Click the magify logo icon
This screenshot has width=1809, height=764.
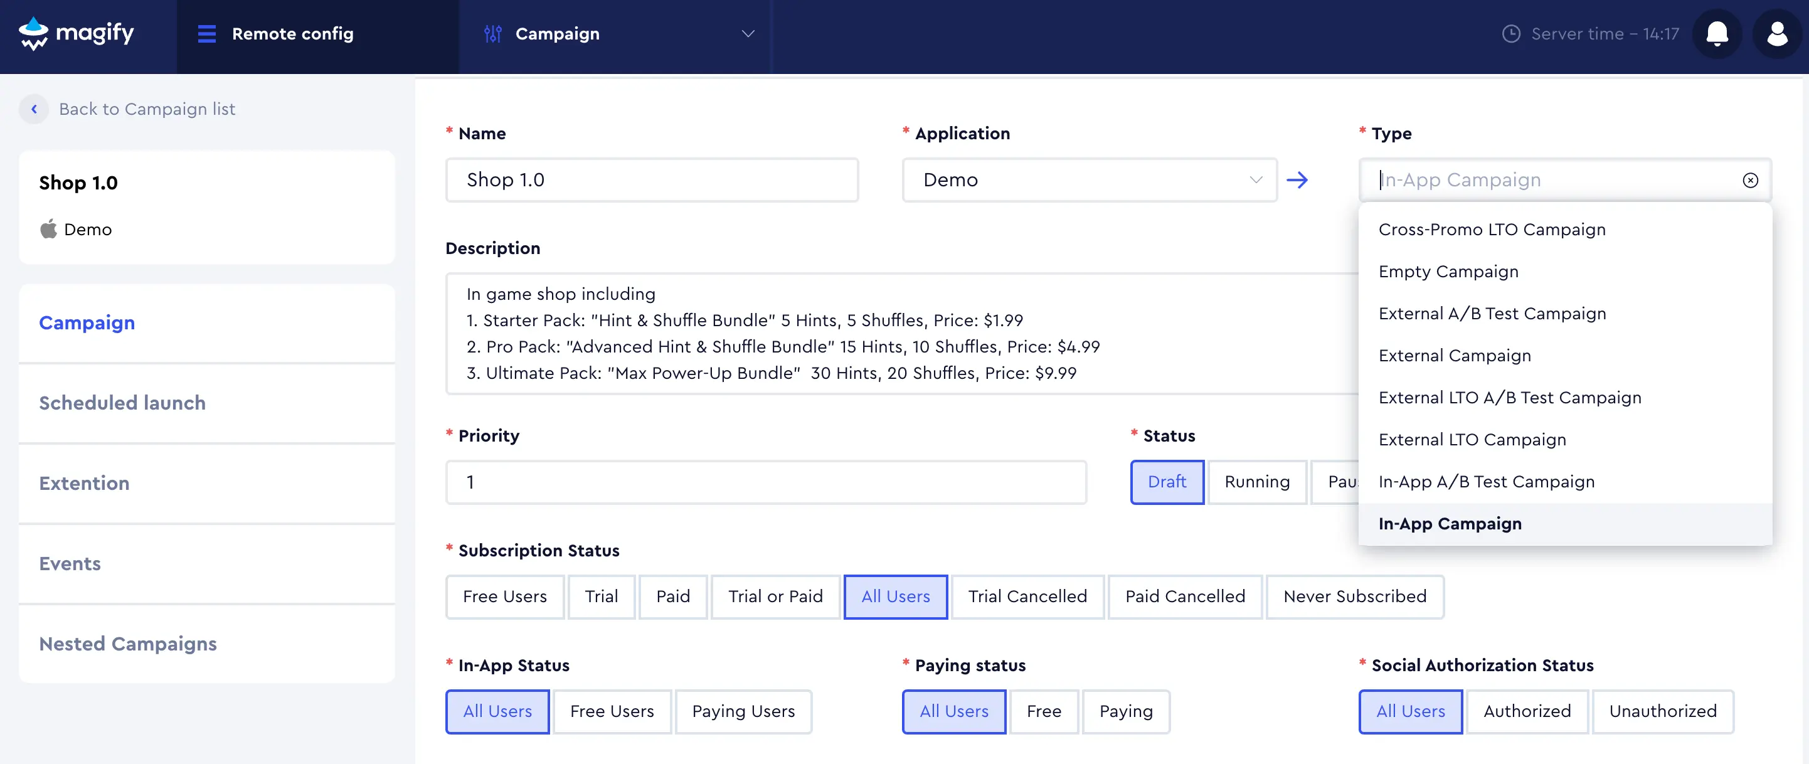[33, 33]
